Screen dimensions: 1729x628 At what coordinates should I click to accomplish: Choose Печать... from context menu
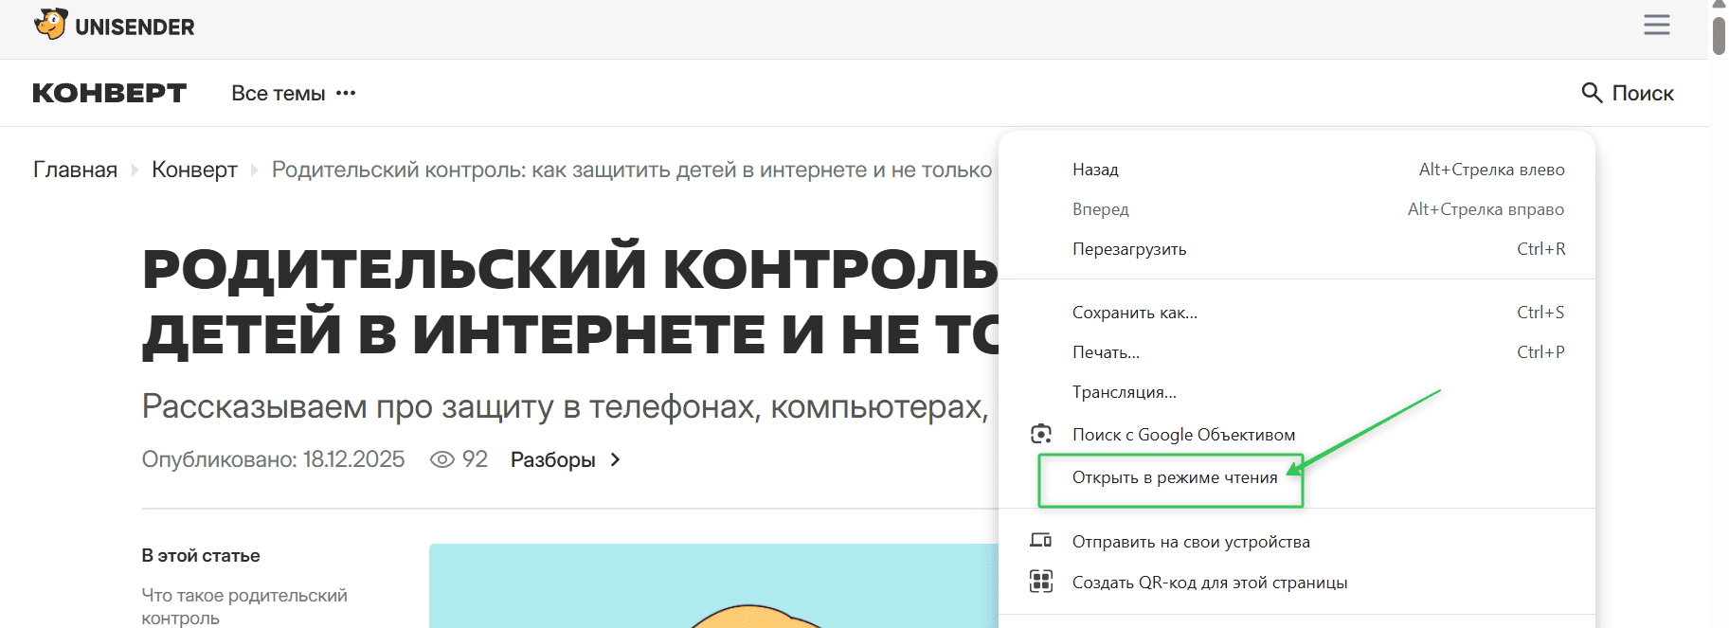[1106, 352]
